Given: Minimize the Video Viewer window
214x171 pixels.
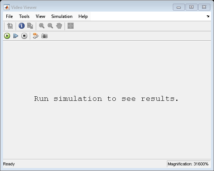Looking at the screenshot, I should tap(179, 7).
